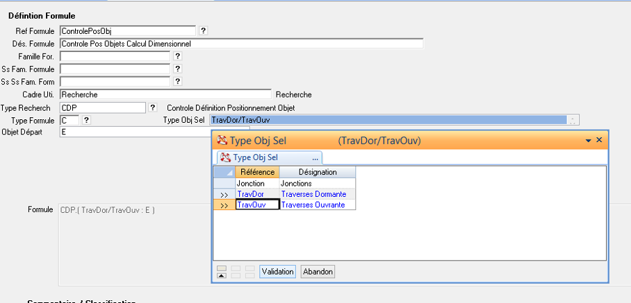Viewport: 631px width, 303px height.
Task: Toggle the selection marker for TravDor row
Action: [x=224, y=195]
